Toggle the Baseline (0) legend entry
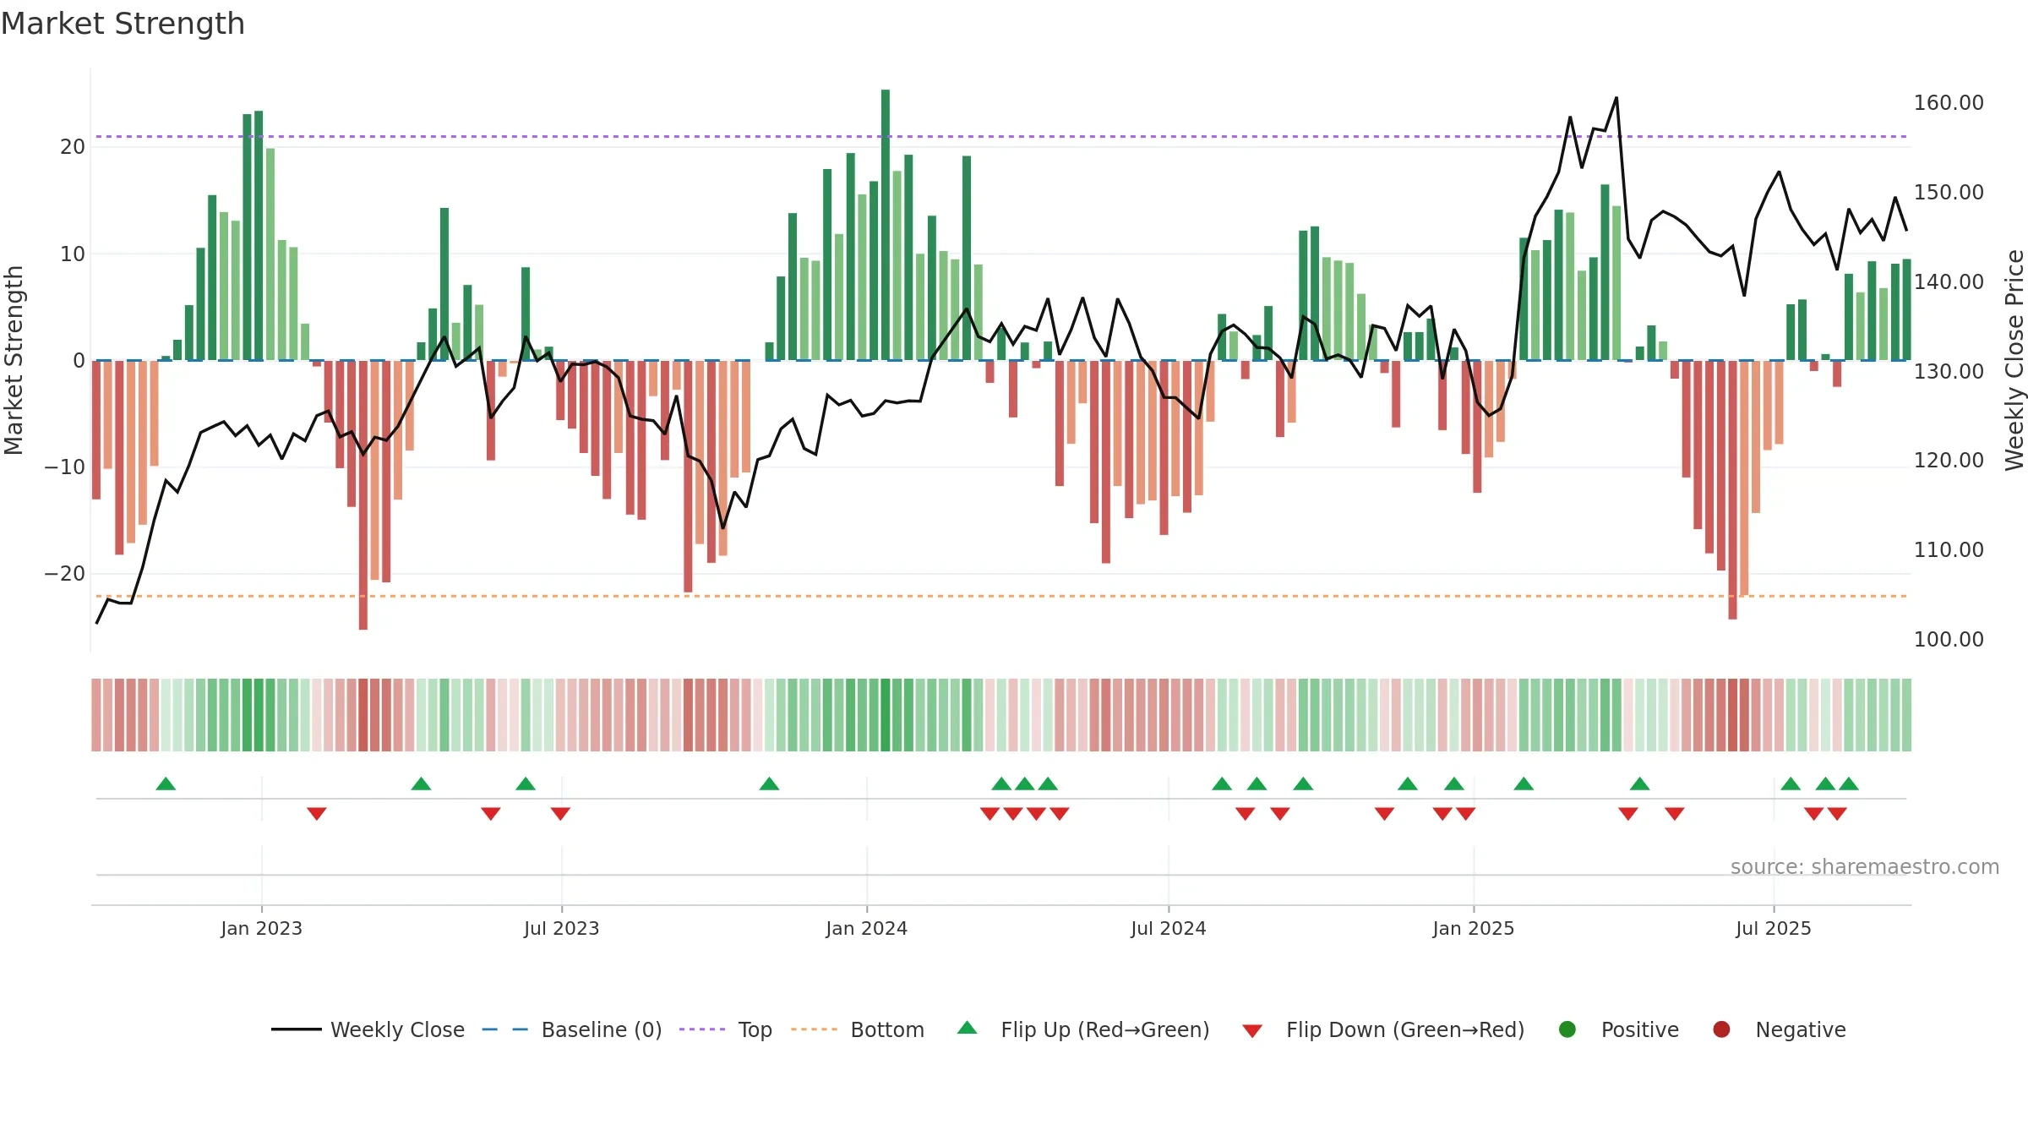Image resolution: width=2028 pixels, height=1141 pixels. click(571, 1029)
